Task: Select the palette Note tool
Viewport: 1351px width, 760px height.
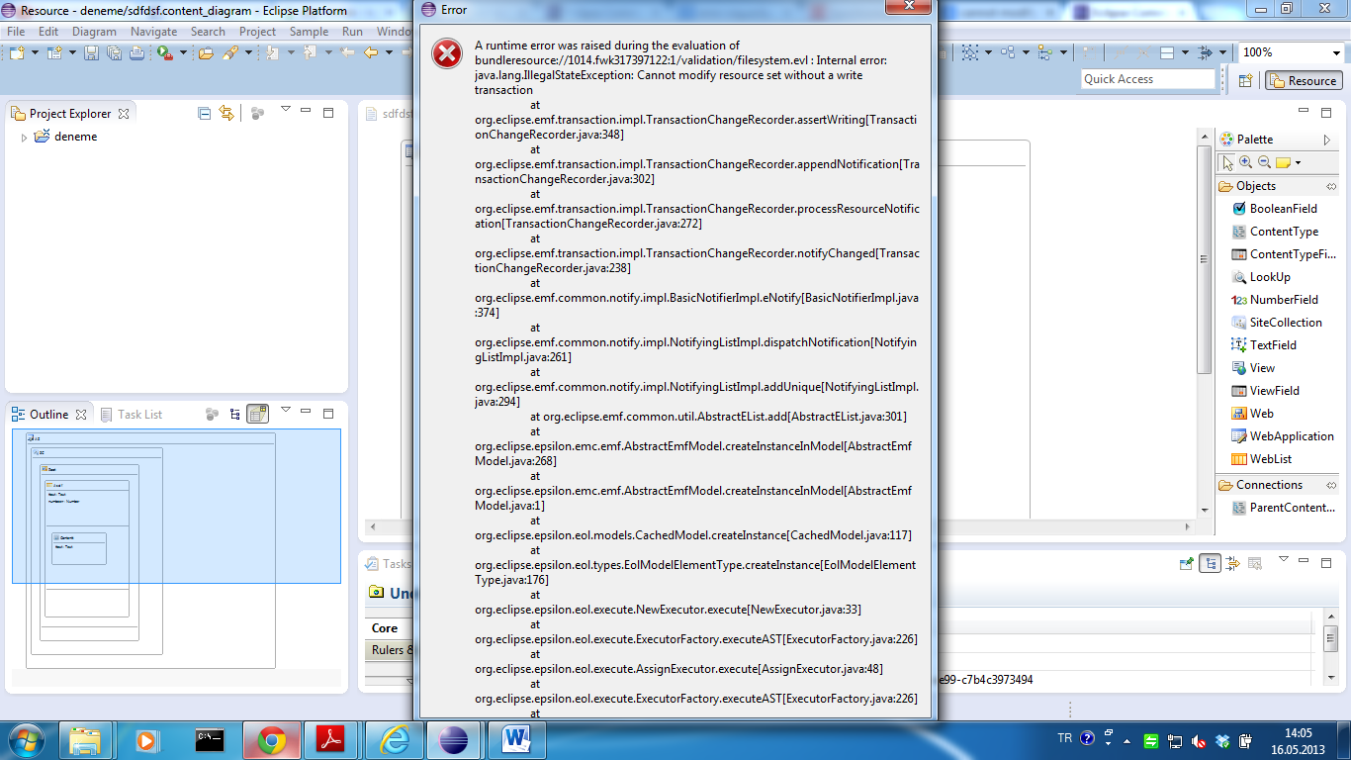Action: pyautogui.click(x=1283, y=162)
